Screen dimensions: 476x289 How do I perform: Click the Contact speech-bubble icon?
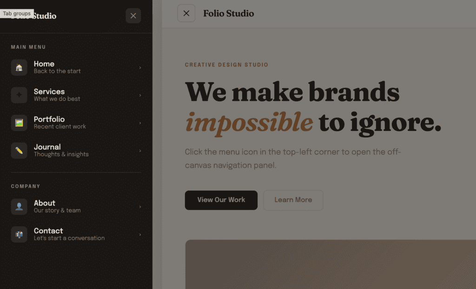coord(19,235)
